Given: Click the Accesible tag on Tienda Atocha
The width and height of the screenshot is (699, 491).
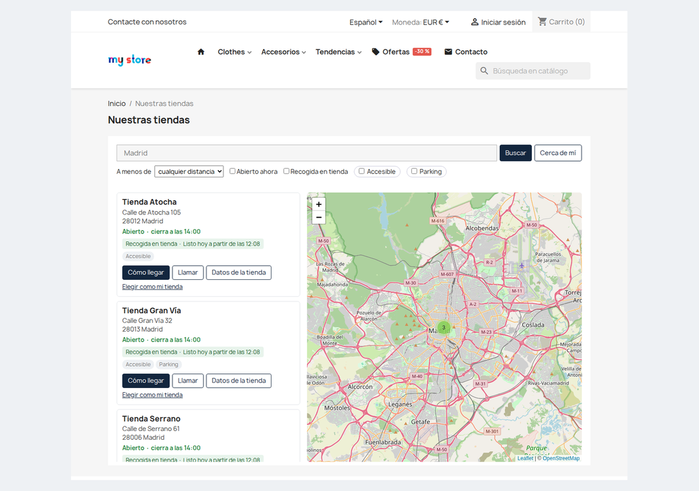Looking at the screenshot, I should 138,256.
